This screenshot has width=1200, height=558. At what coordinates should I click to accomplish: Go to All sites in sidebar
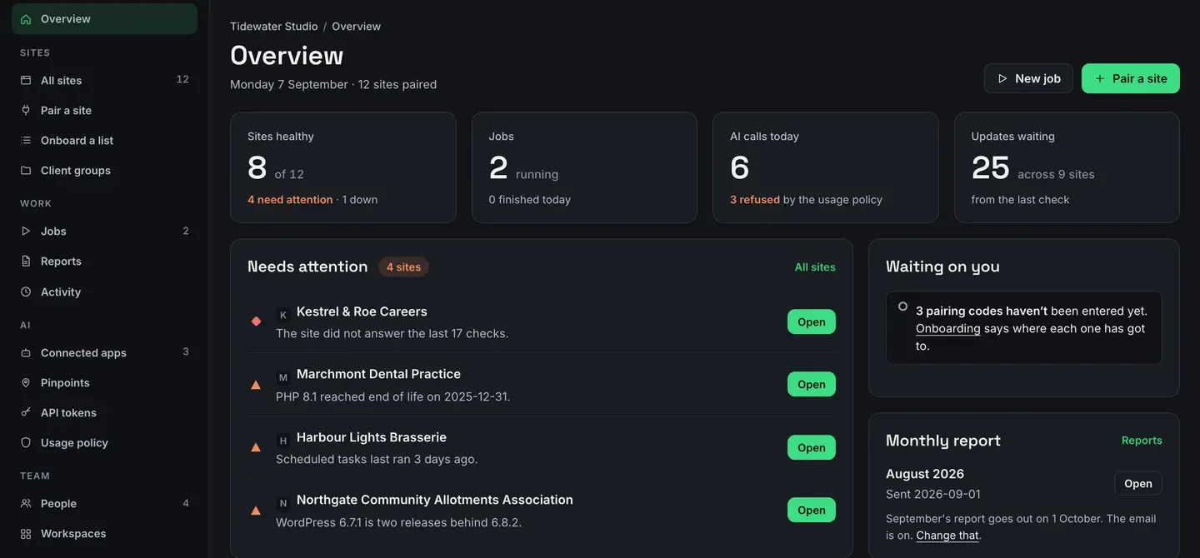104,81
